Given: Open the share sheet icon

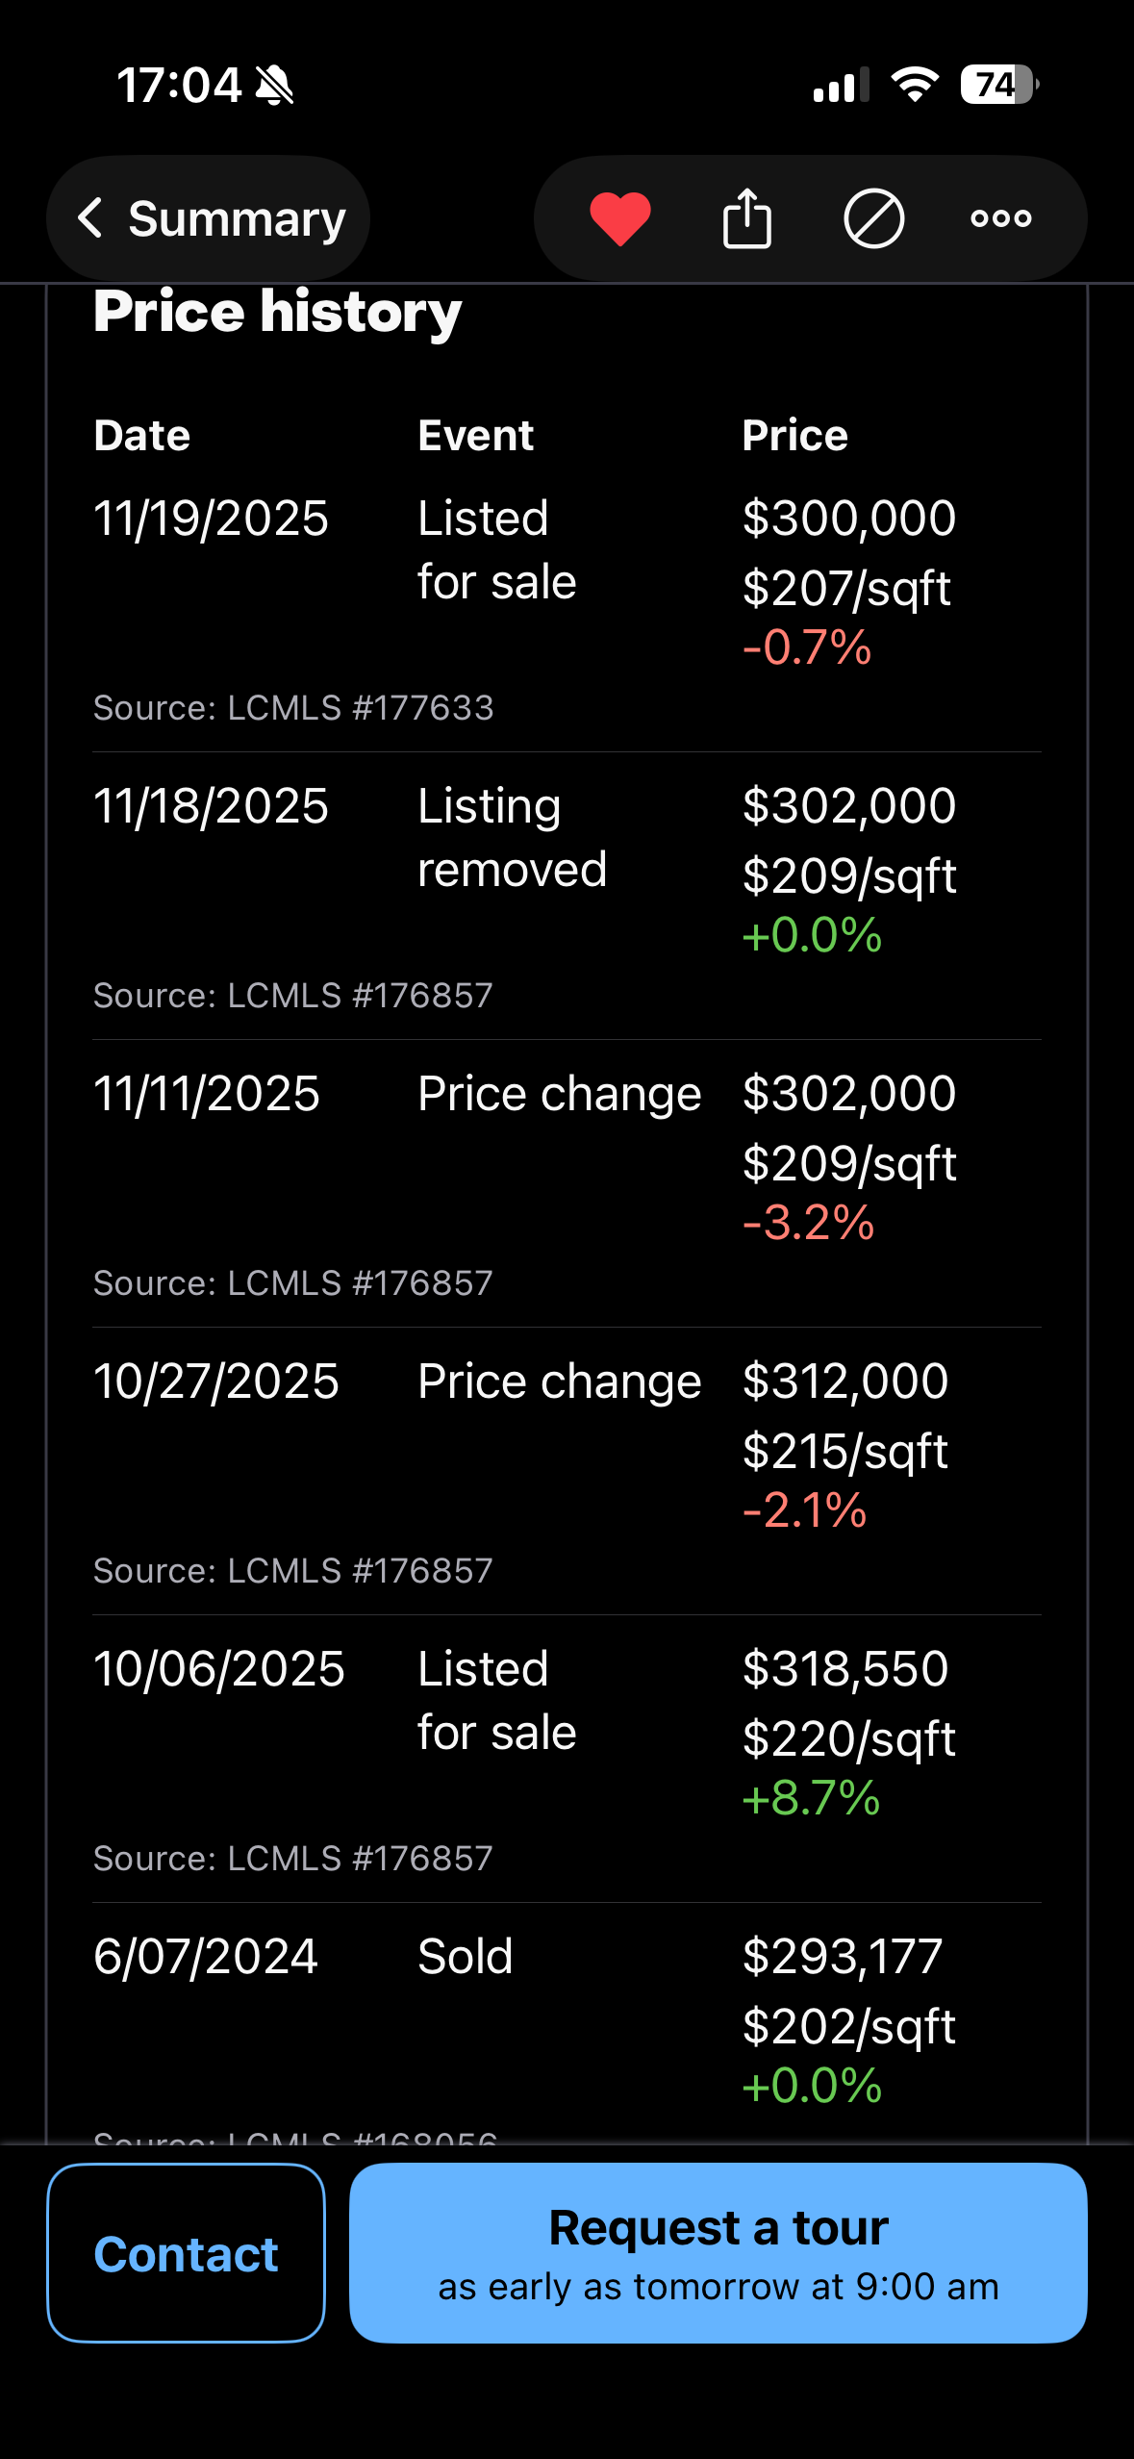Looking at the screenshot, I should coord(746,218).
